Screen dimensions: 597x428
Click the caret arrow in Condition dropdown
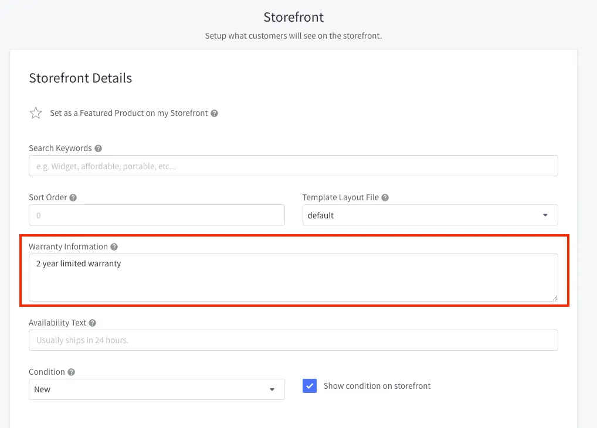click(272, 389)
